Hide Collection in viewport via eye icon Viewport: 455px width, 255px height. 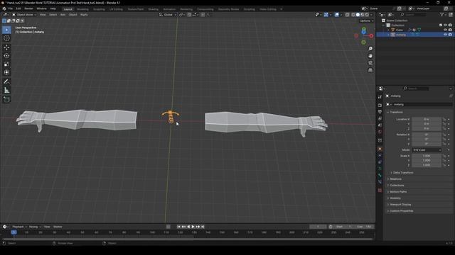[446, 25]
